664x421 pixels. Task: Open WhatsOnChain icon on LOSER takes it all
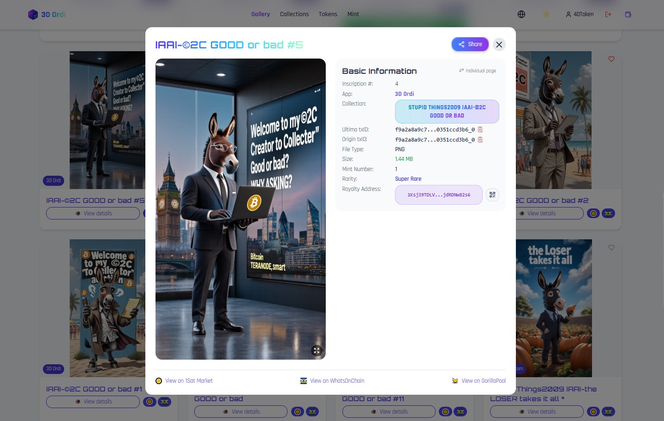[x=608, y=412]
